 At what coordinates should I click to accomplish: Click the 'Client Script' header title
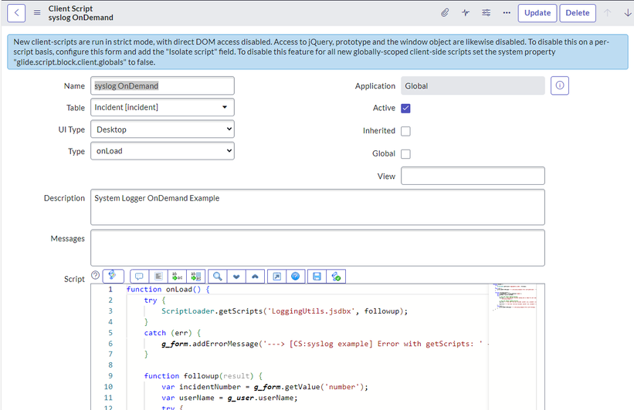(70, 8)
